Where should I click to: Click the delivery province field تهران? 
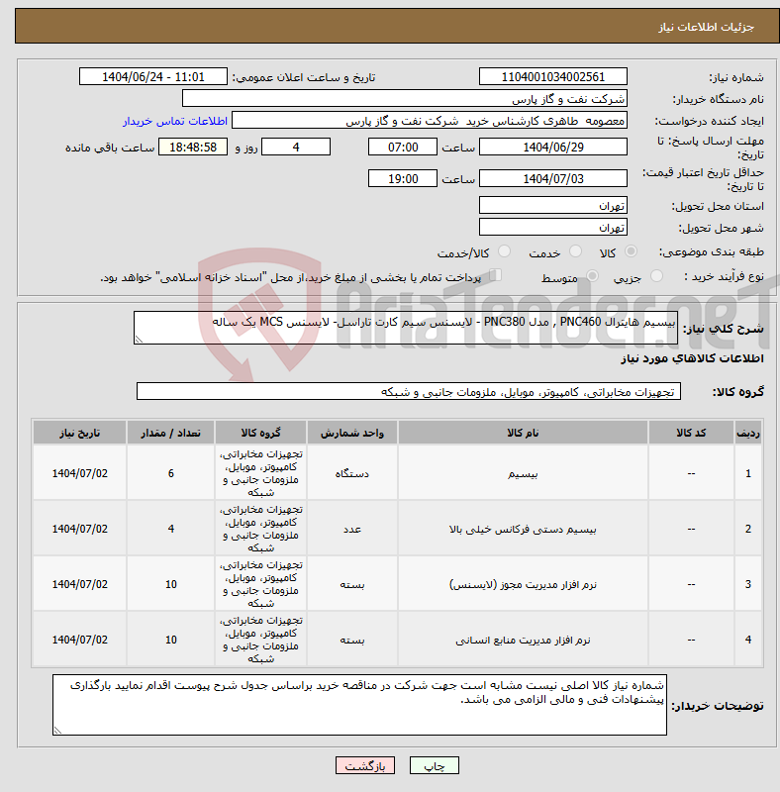tap(552, 206)
